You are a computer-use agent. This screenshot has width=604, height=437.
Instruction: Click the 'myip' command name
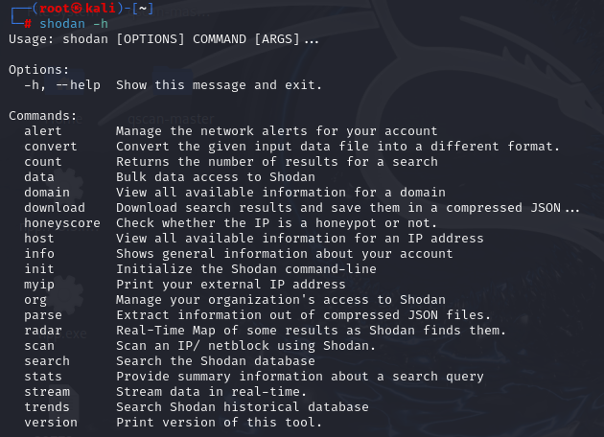click(39, 285)
